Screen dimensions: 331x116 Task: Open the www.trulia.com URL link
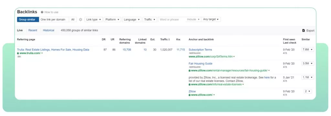coord(30,53)
